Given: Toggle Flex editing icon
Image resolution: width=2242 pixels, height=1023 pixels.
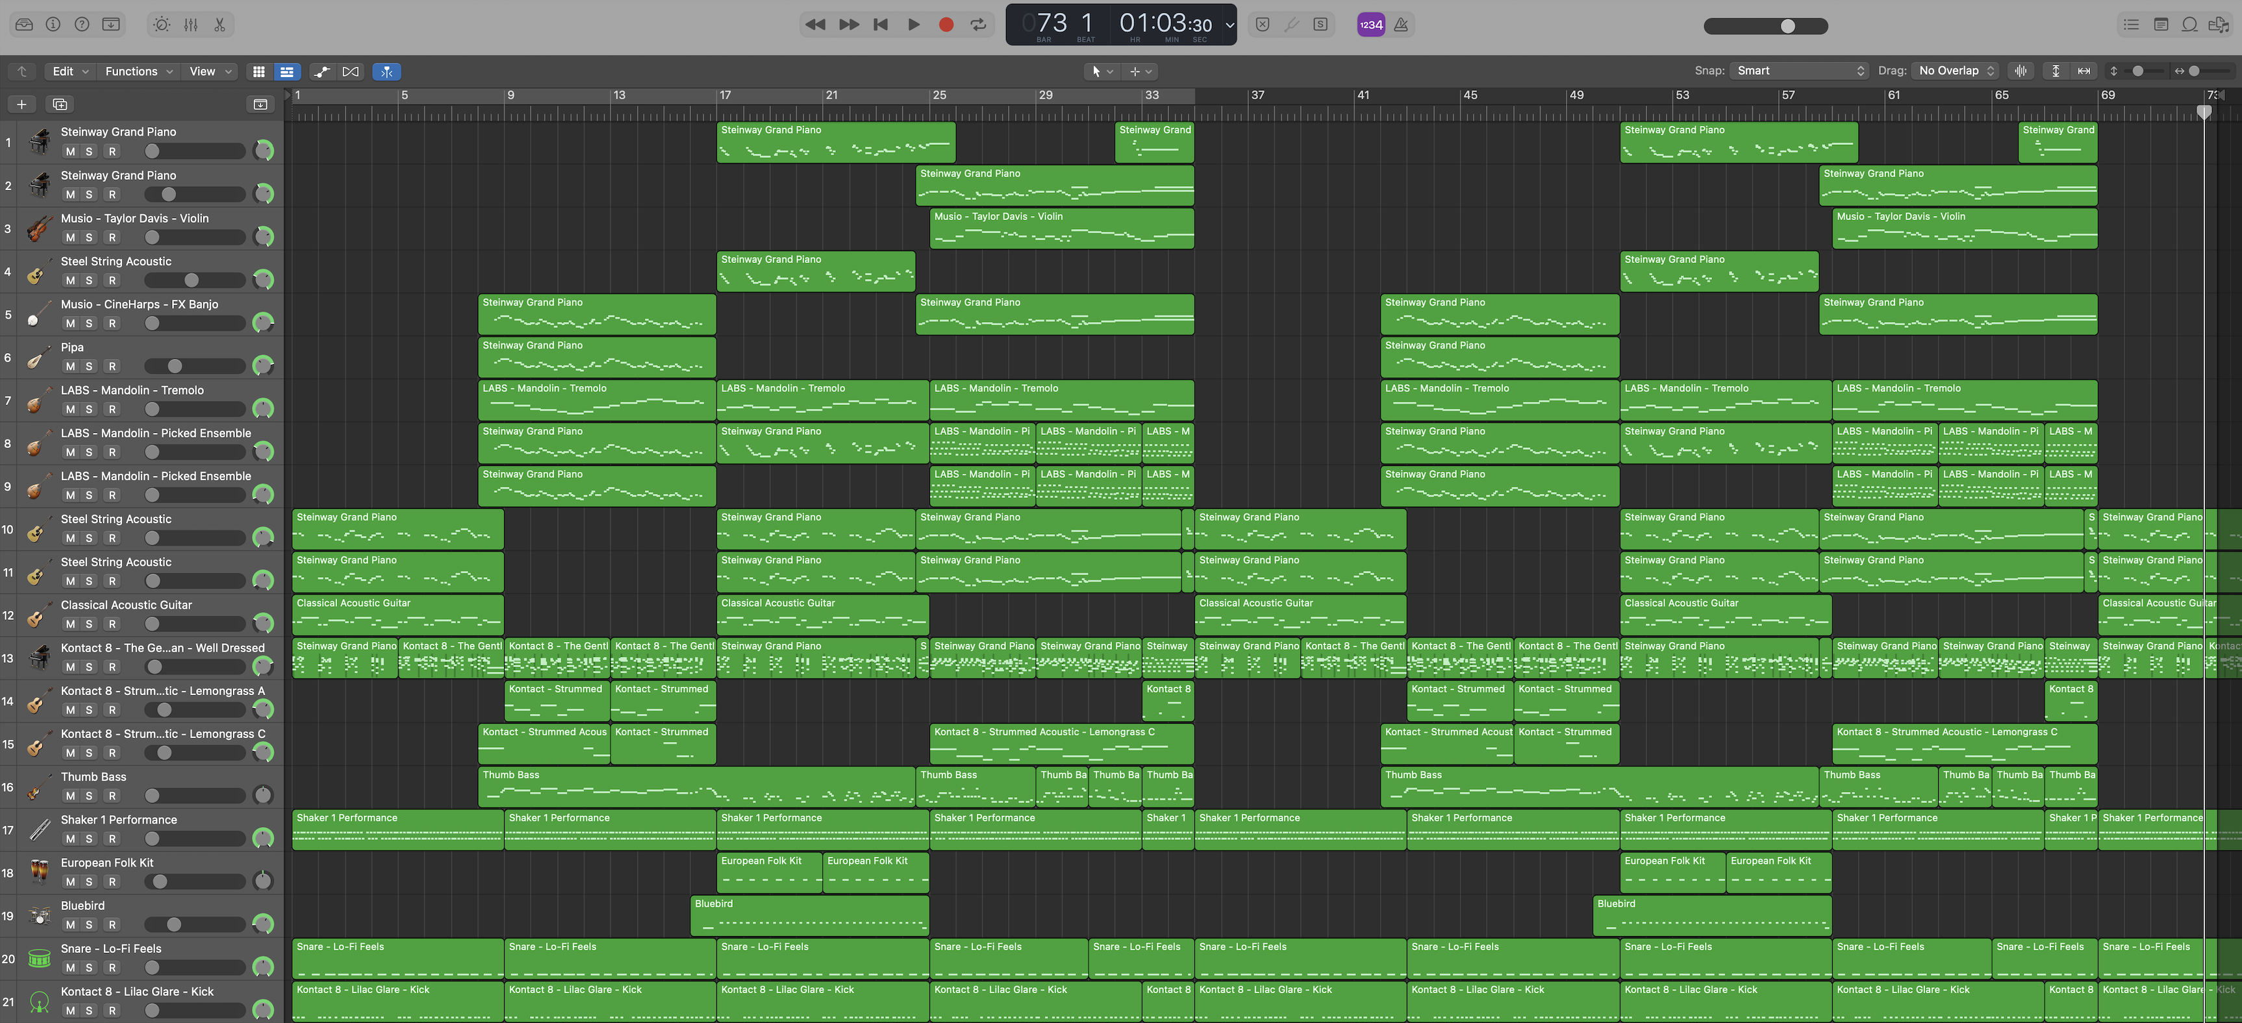Looking at the screenshot, I should tap(351, 71).
